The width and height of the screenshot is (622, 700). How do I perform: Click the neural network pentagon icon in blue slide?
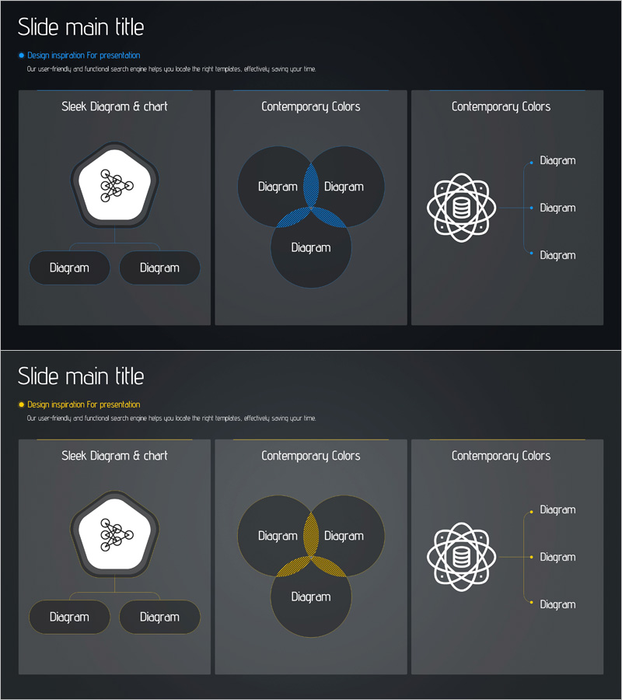(115, 185)
